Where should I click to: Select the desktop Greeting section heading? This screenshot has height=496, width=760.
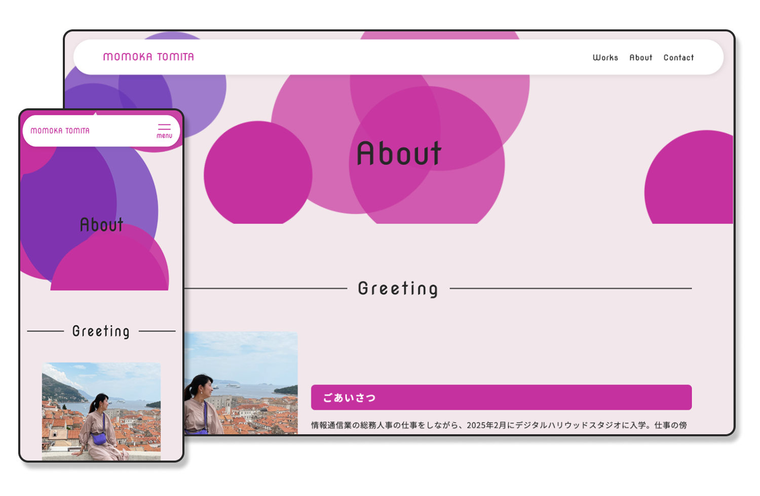tap(398, 288)
